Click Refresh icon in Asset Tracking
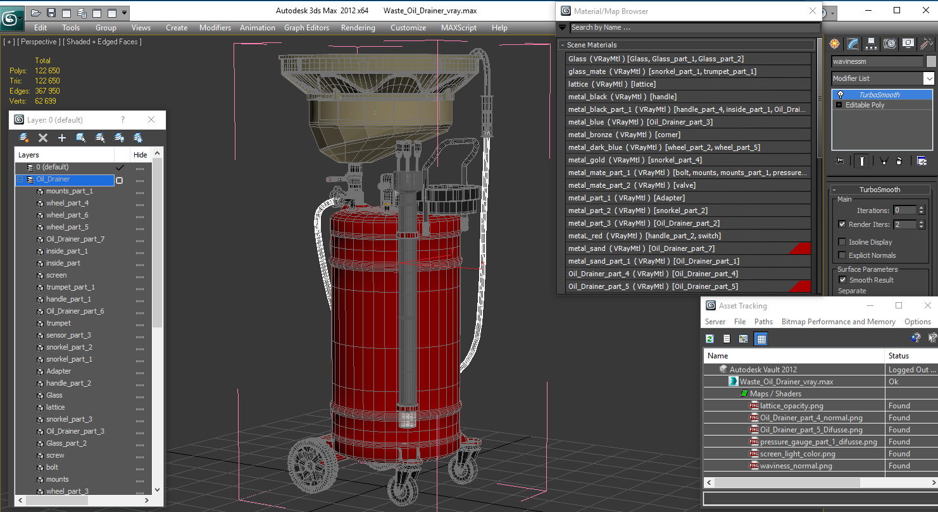Viewport: 938px width, 512px height. (x=710, y=339)
